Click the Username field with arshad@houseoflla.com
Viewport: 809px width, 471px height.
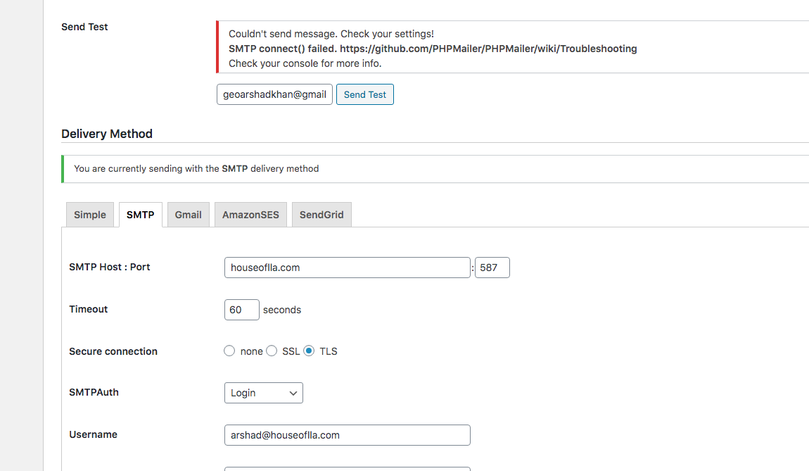347,435
